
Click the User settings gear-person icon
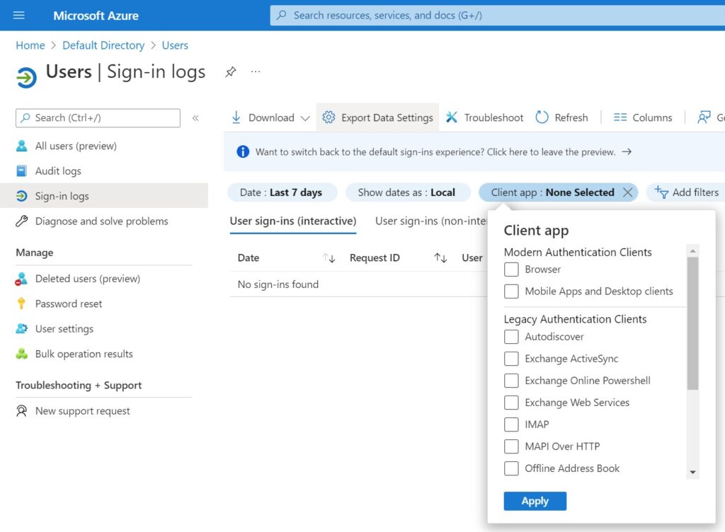pyautogui.click(x=21, y=328)
